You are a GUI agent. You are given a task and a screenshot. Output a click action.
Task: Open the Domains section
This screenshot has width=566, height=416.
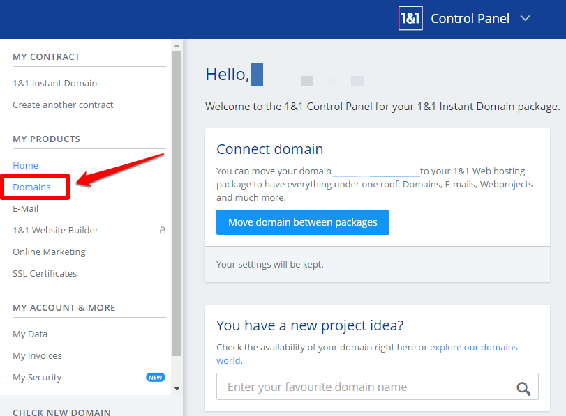click(31, 187)
